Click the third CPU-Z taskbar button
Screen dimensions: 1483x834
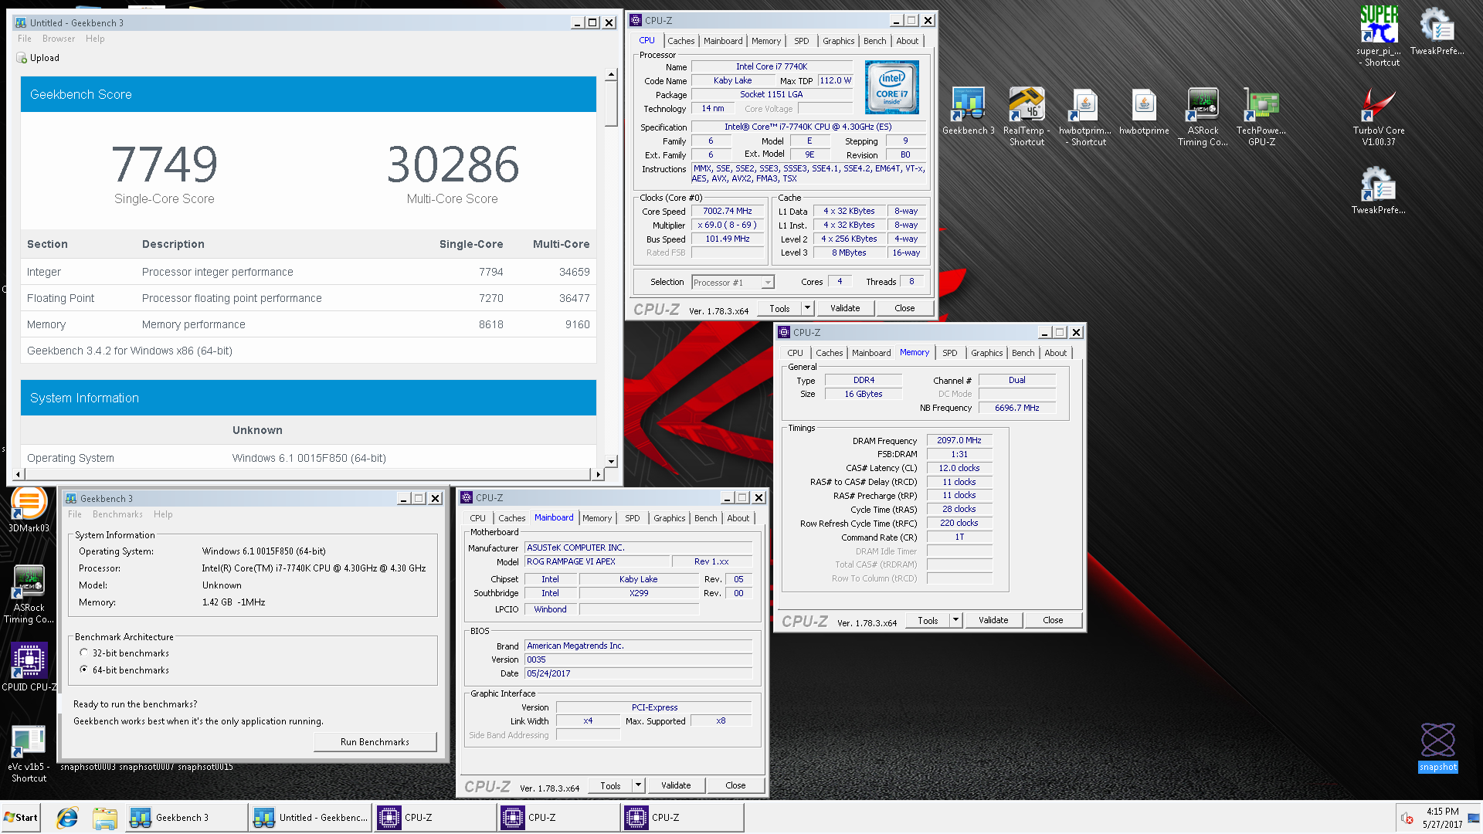[x=682, y=817]
